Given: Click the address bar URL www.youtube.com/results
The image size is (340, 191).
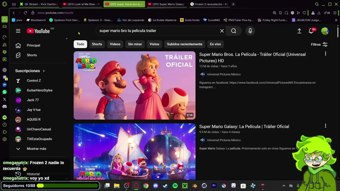Looking at the screenshot, I should [55, 13].
